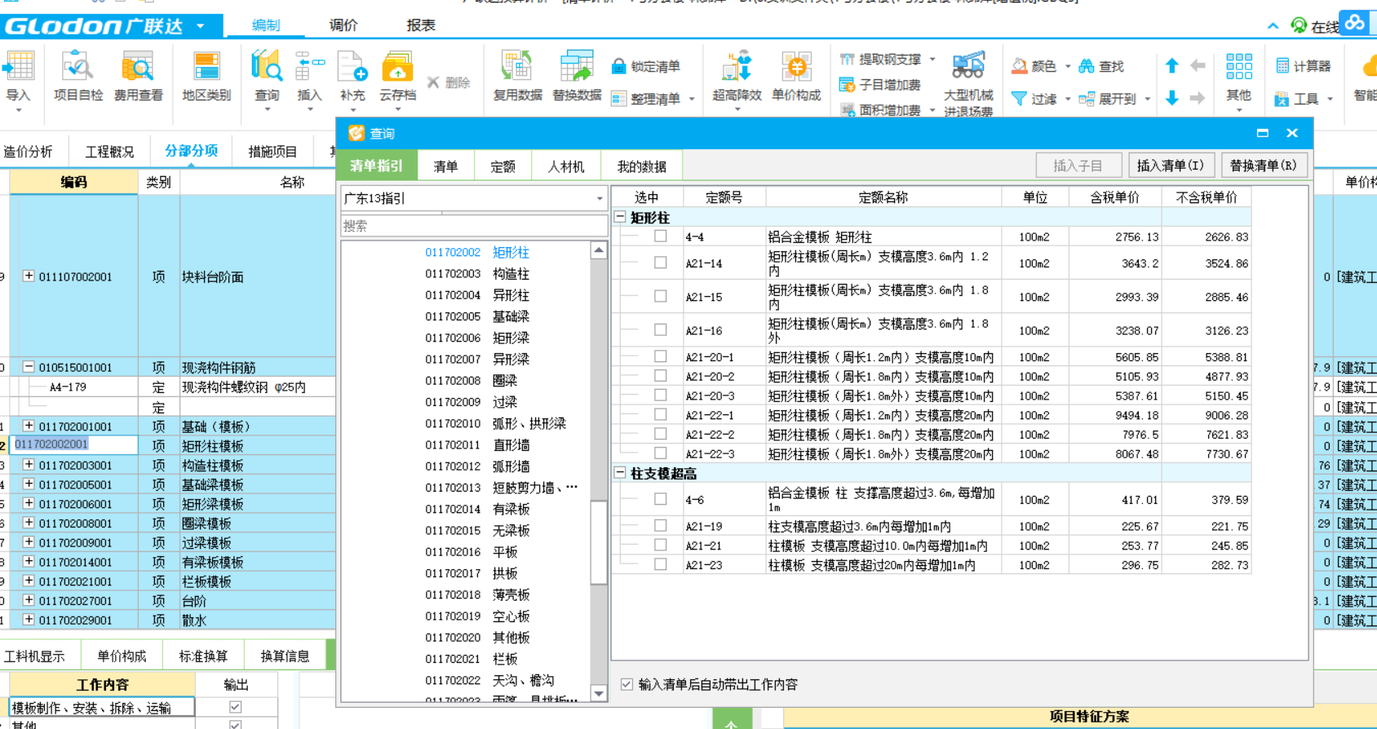Image resolution: width=1377 pixels, height=729 pixels.
Task: Switch to the 措施项目 tab
Action: click(272, 151)
